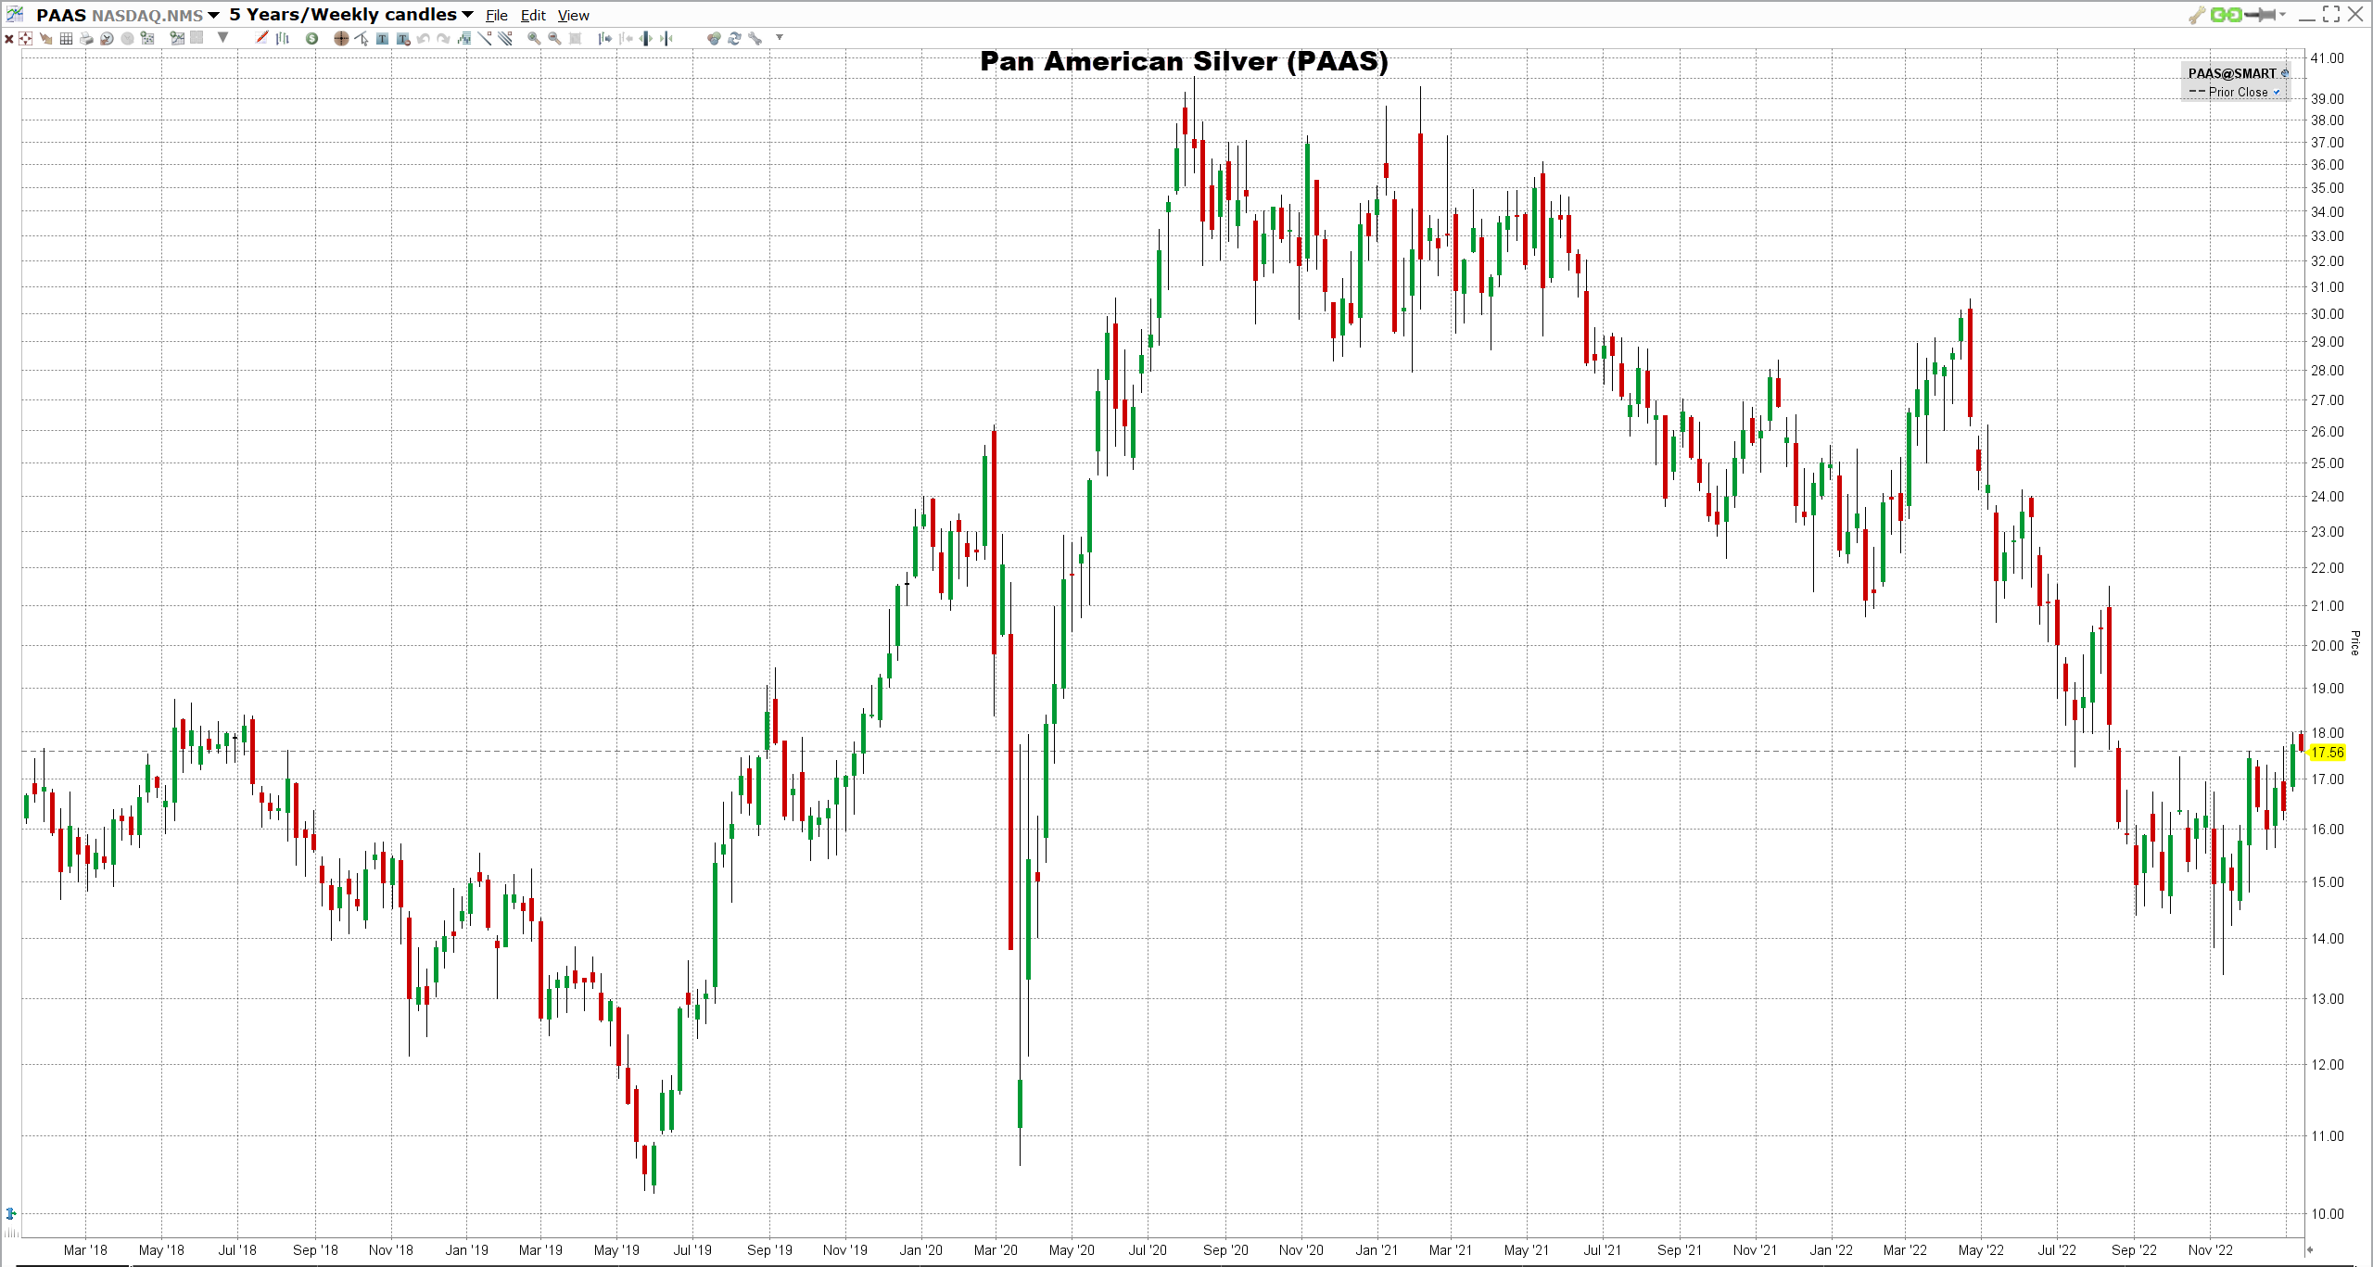
Task: Click the clock icon in the toolbar
Action: (x=107, y=39)
